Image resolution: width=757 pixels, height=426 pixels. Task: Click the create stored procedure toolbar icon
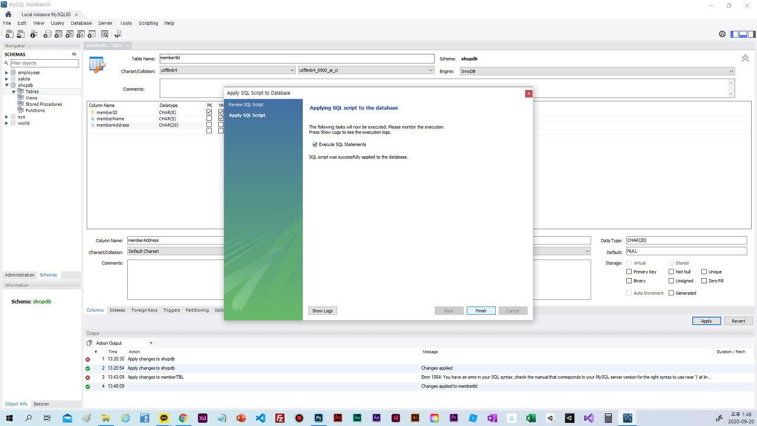click(x=81, y=34)
